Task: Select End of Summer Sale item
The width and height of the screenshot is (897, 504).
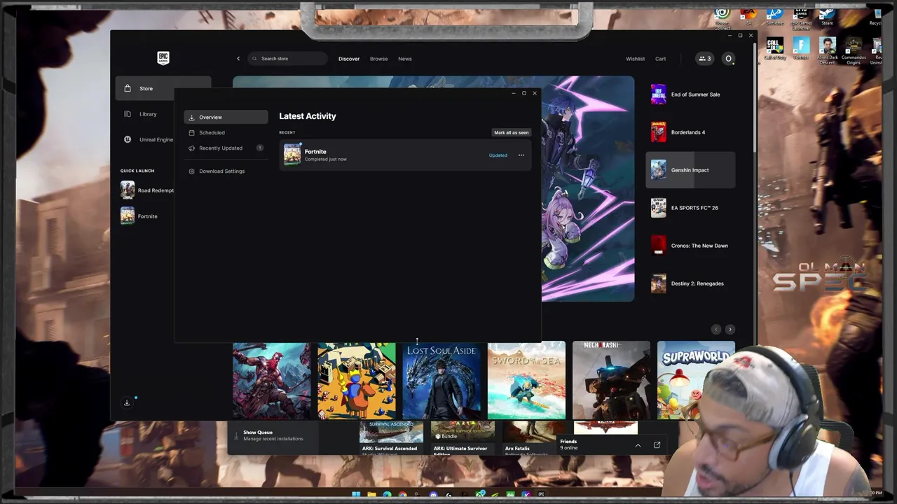Action: pyautogui.click(x=690, y=94)
